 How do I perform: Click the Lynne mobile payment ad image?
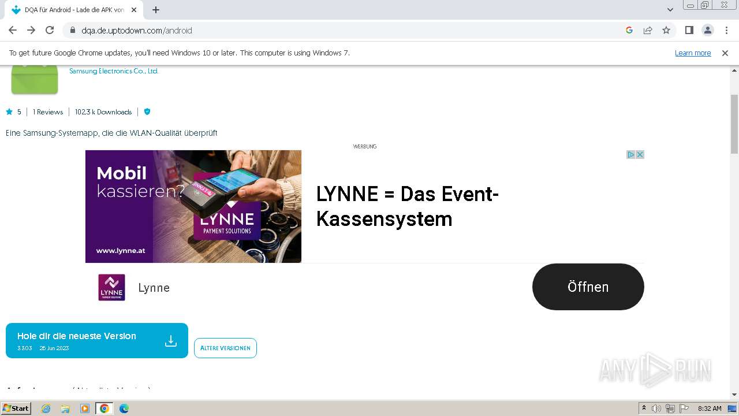(193, 206)
